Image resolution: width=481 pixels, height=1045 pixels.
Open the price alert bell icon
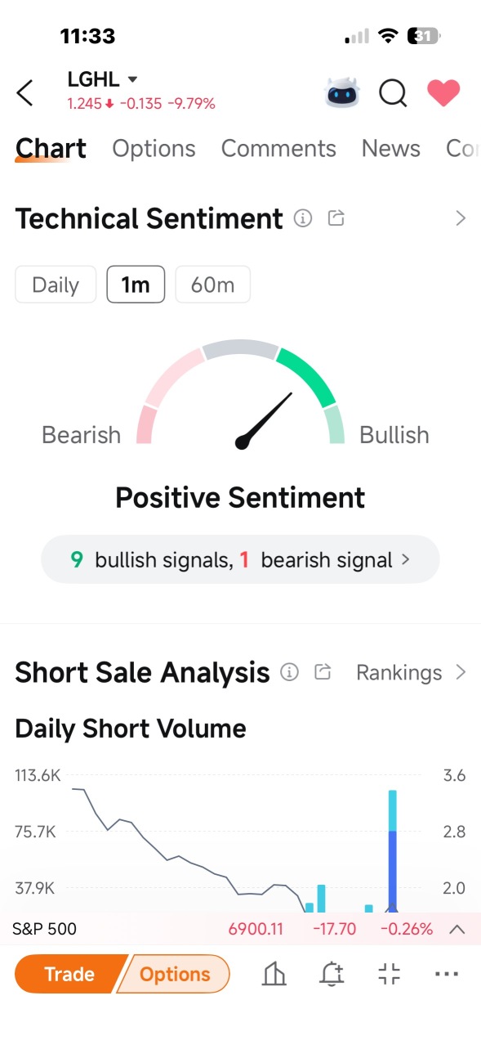click(332, 974)
